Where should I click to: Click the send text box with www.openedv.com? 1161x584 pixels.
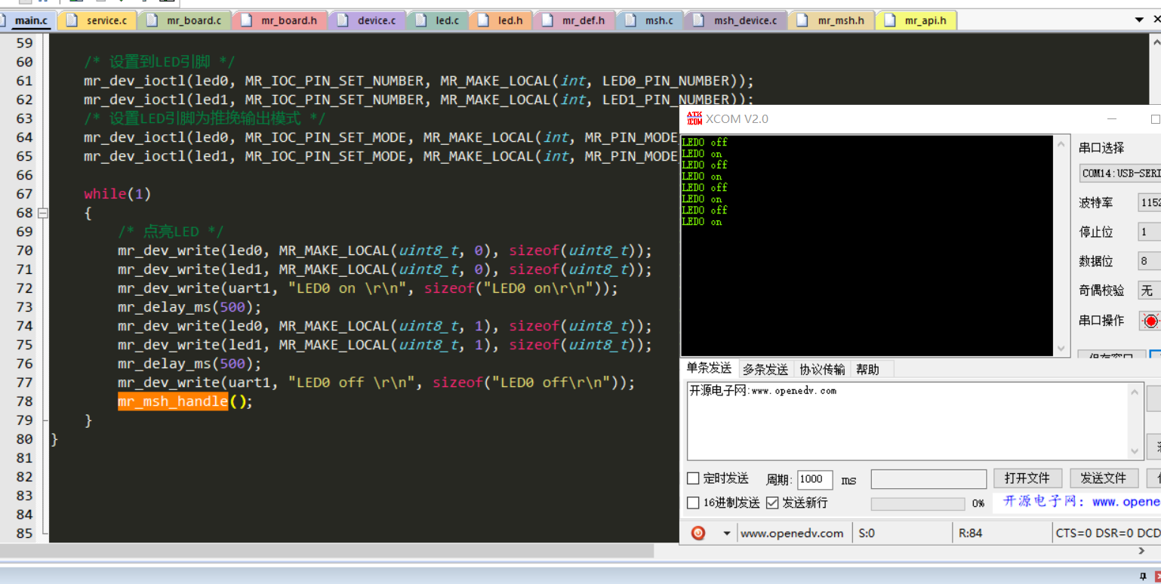(x=908, y=421)
